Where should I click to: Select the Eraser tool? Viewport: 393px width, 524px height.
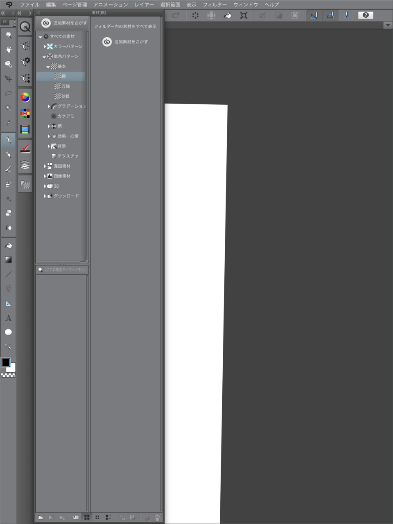tap(8, 213)
